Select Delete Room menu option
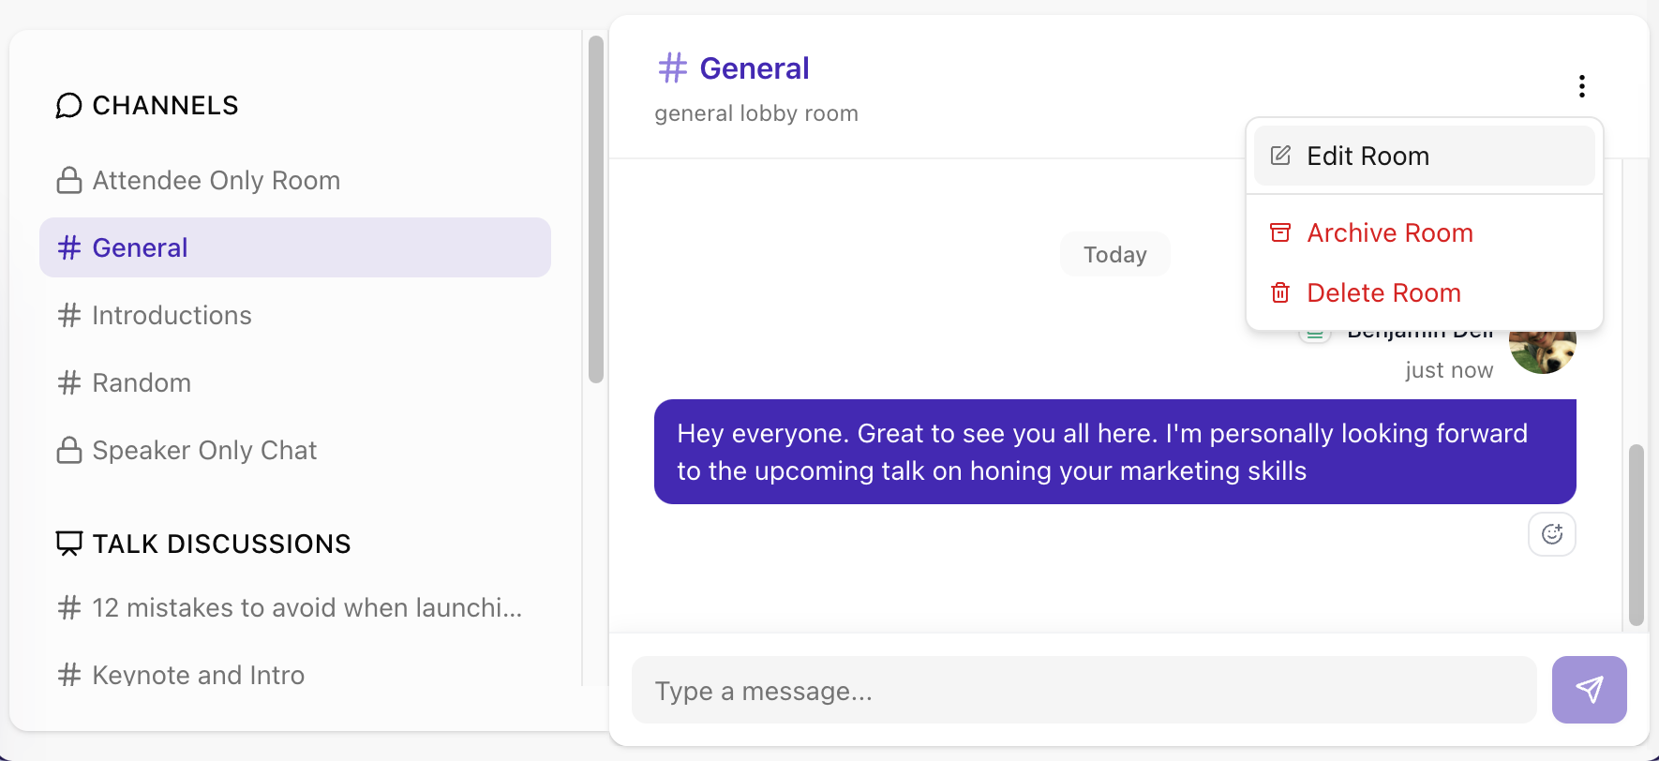The height and width of the screenshot is (761, 1659). click(1383, 292)
